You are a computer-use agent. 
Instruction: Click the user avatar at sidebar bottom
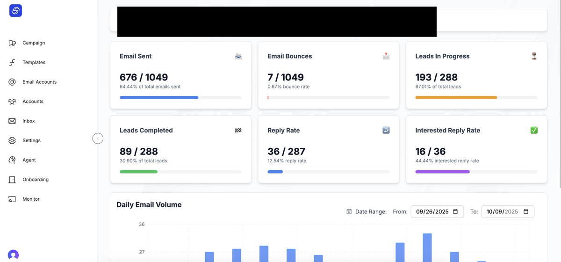[13, 255]
